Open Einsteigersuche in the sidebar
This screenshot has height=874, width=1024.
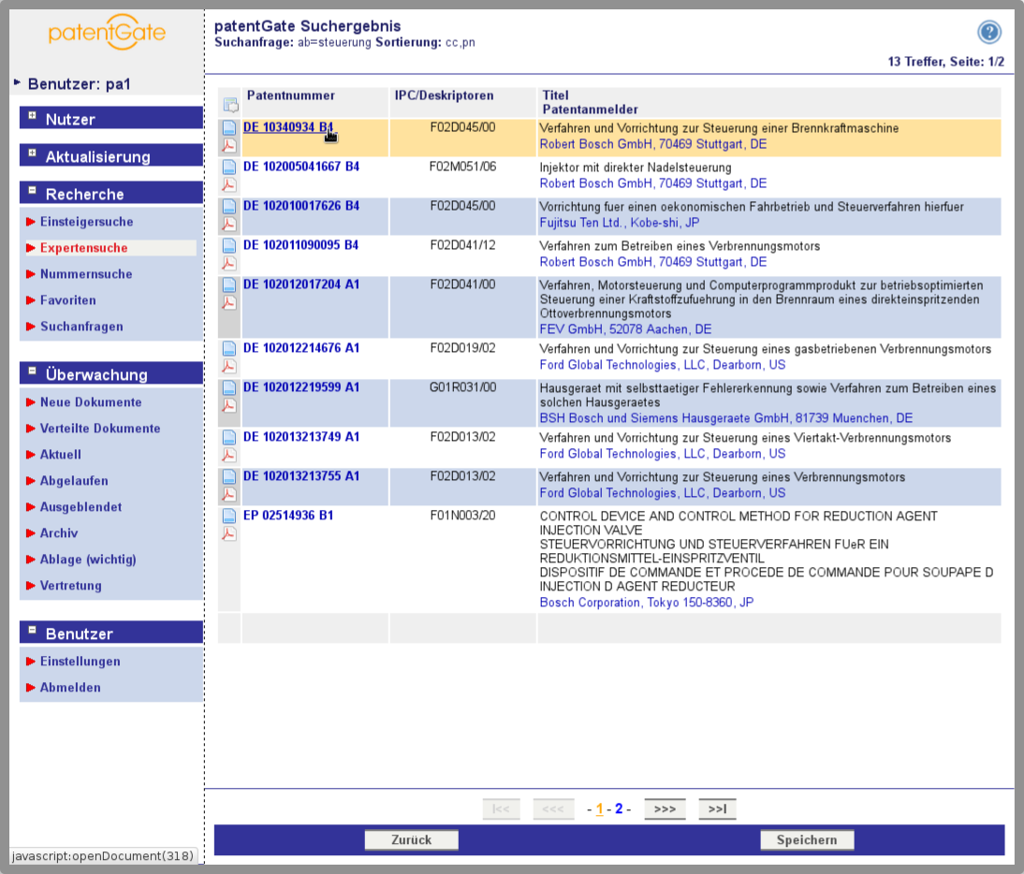click(x=87, y=222)
